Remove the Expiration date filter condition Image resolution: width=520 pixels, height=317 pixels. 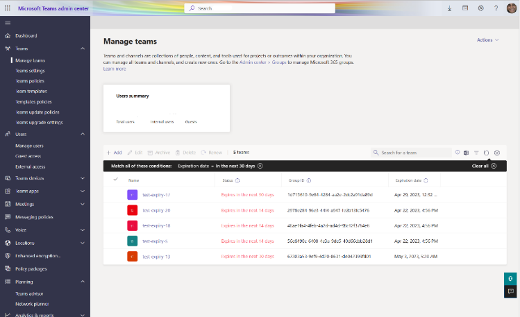[x=260, y=166]
